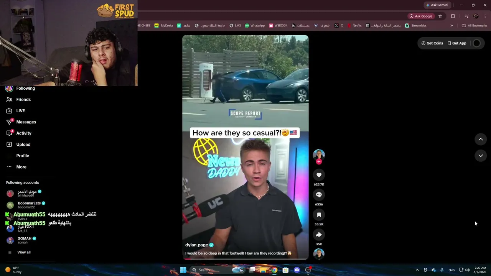Image resolution: width=491 pixels, height=276 pixels.
Task: Click the Get App button
Action: 457,43
